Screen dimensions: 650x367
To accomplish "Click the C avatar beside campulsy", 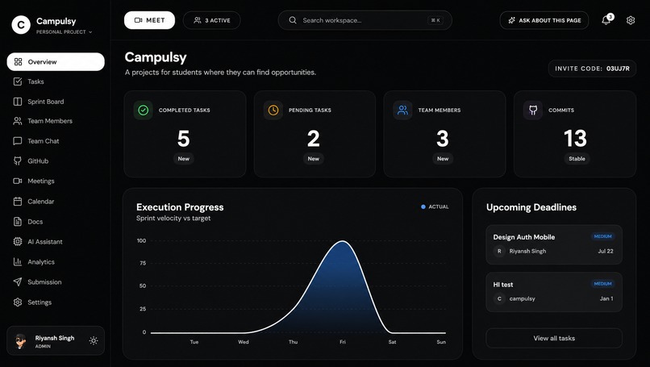I will (x=499, y=298).
